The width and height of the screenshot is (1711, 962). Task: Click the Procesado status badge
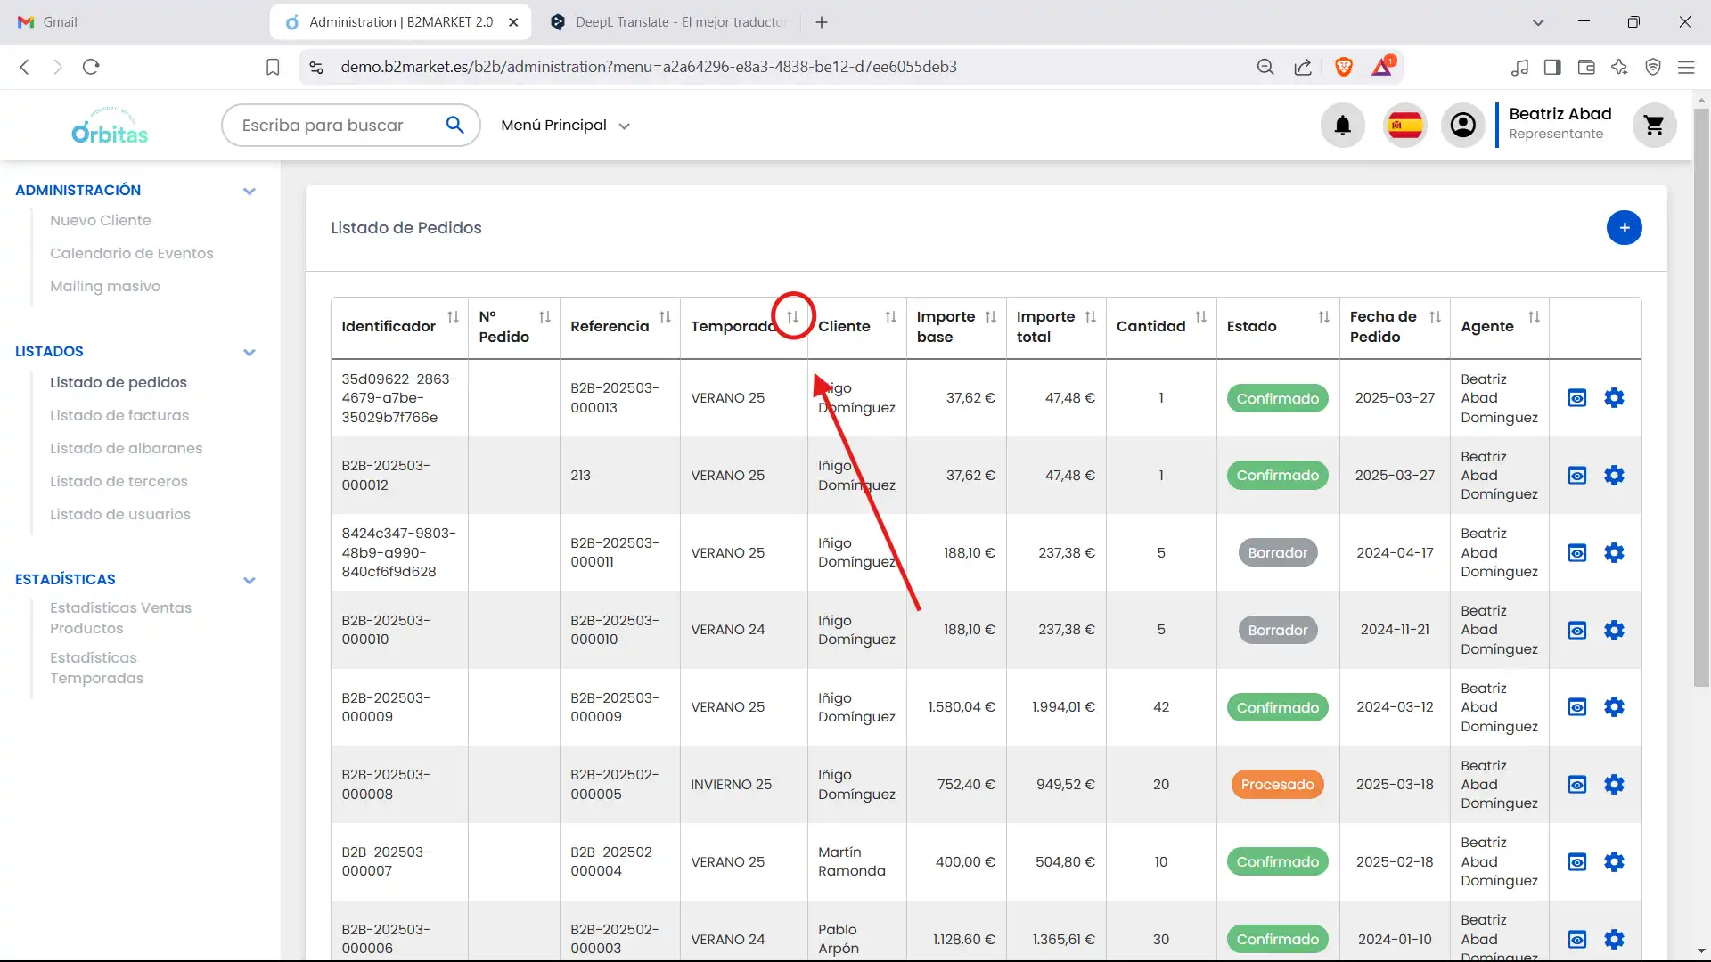click(1277, 785)
